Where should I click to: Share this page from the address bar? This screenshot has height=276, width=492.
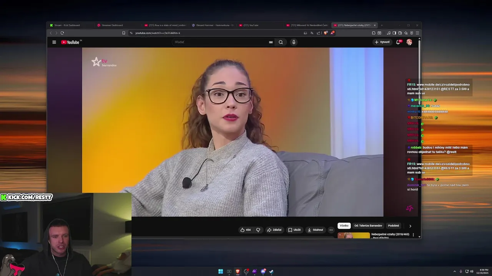tap(318, 33)
